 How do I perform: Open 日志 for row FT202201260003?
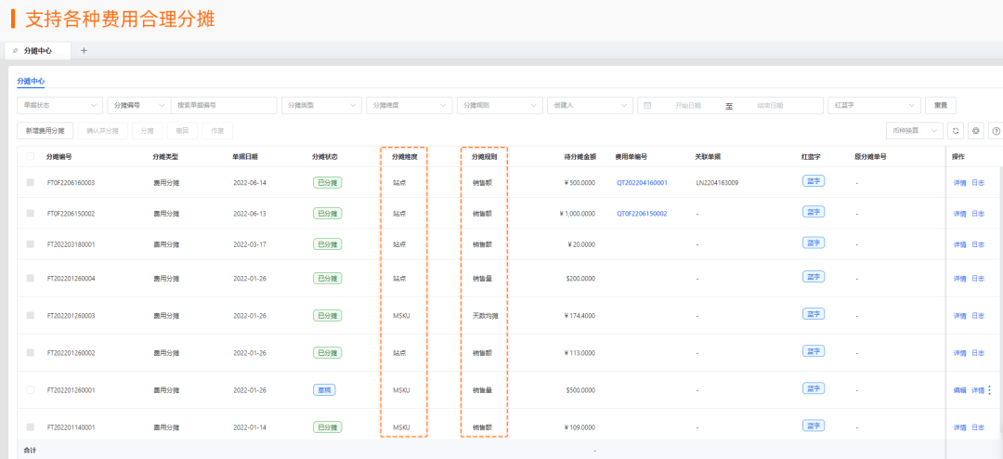978,316
